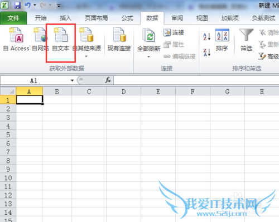Customize the Quick Access Toolbar dropdown
The height and width of the screenshot is (222, 279).
(59, 6)
